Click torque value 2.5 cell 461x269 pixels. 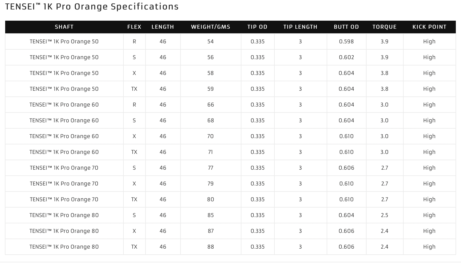click(385, 215)
